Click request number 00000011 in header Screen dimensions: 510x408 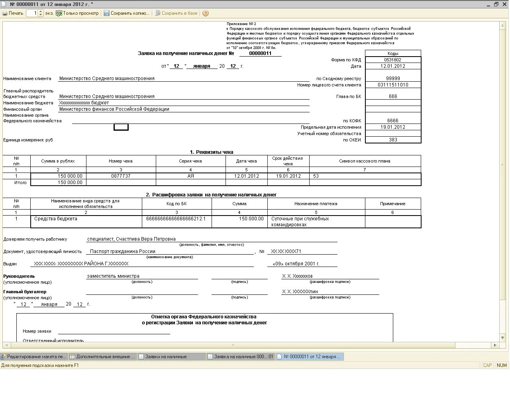coord(260,53)
